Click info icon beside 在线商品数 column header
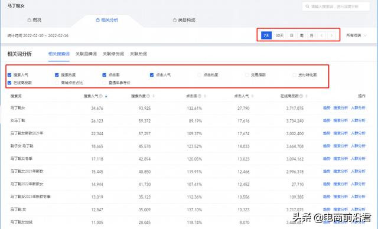The image size is (378, 229). (x=301, y=96)
